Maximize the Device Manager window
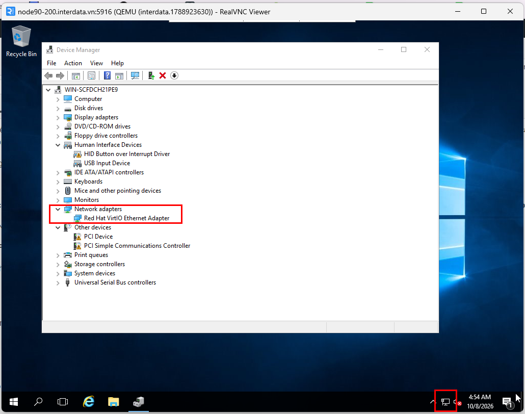 click(x=404, y=49)
